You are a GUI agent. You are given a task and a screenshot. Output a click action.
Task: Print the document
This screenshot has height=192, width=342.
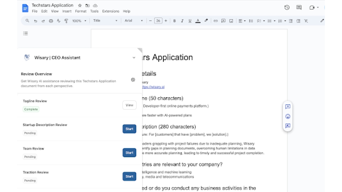(51, 21)
